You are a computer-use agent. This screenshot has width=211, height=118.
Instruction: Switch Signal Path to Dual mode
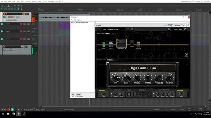113,34
